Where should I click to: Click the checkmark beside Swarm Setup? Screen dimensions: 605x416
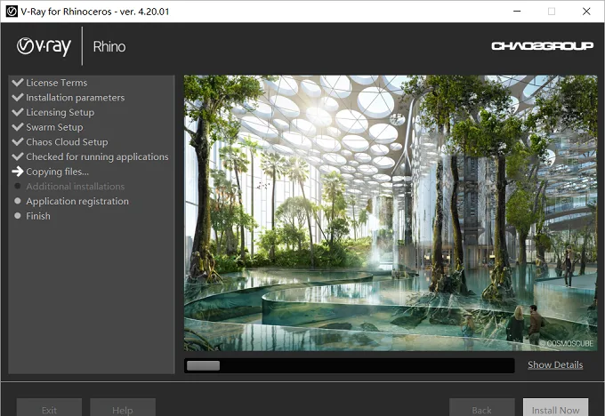click(18, 127)
